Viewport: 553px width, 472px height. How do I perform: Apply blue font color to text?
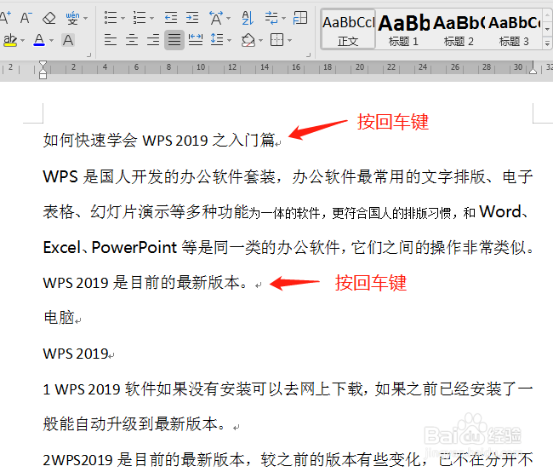click(39, 40)
